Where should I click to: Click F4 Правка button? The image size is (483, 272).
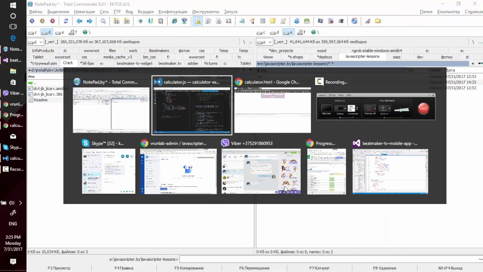(x=124, y=268)
